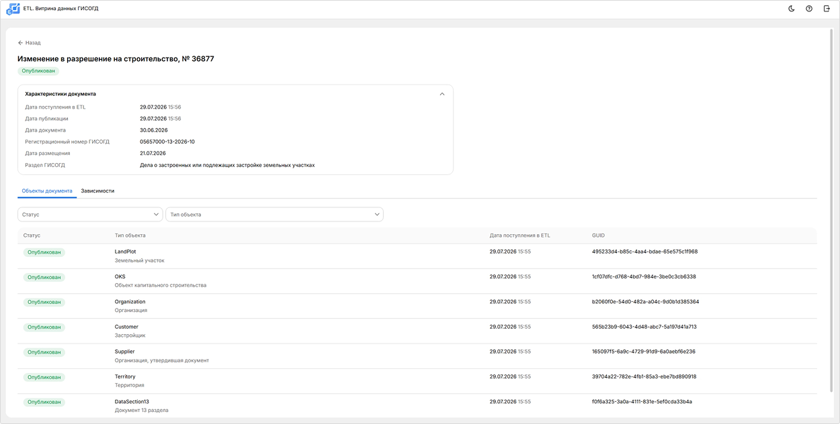
Task: Open the Тип объекта filter dropdown
Action: 274,215
